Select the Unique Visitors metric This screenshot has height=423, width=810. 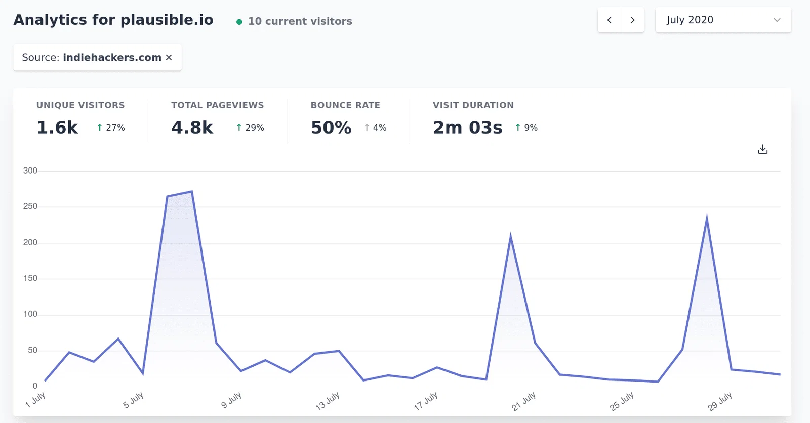tap(80, 105)
